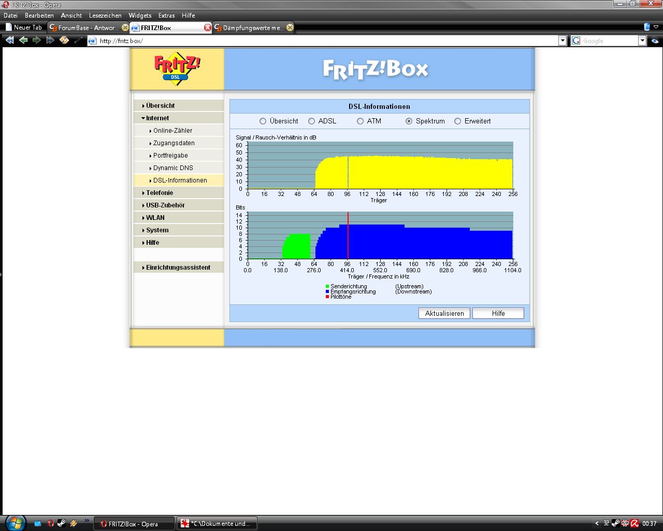Viewport: 663px width, 531px height.
Task: Click the orange quick launch icon
Action: coord(74,524)
